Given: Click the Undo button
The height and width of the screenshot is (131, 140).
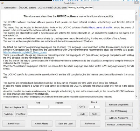Looking at the screenshot, I should pyautogui.click(x=82, y=114).
